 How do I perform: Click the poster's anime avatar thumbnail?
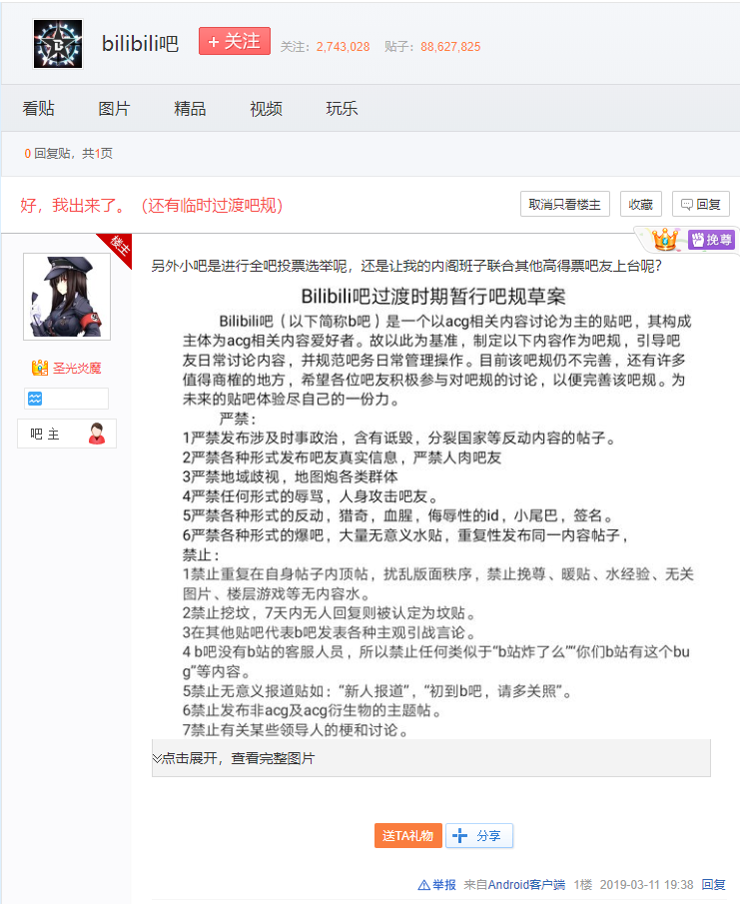point(67,296)
